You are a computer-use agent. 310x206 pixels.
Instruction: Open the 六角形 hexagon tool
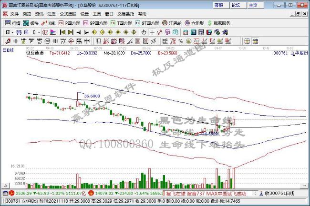click(194, 23)
